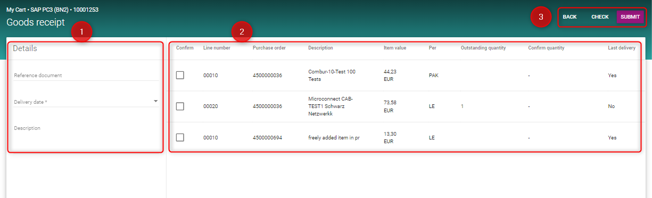Submit the goods receipt
This screenshot has width=652, height=198.
coord(630,17)
